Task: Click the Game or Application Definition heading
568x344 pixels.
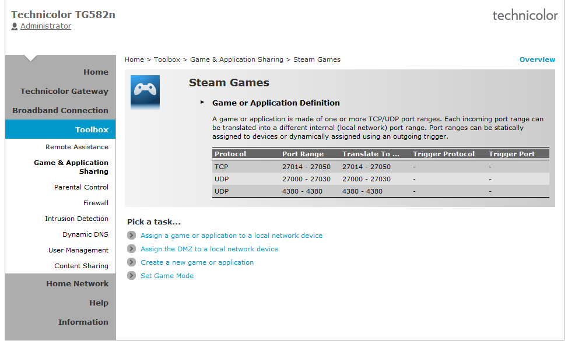Action: [276, 103]
